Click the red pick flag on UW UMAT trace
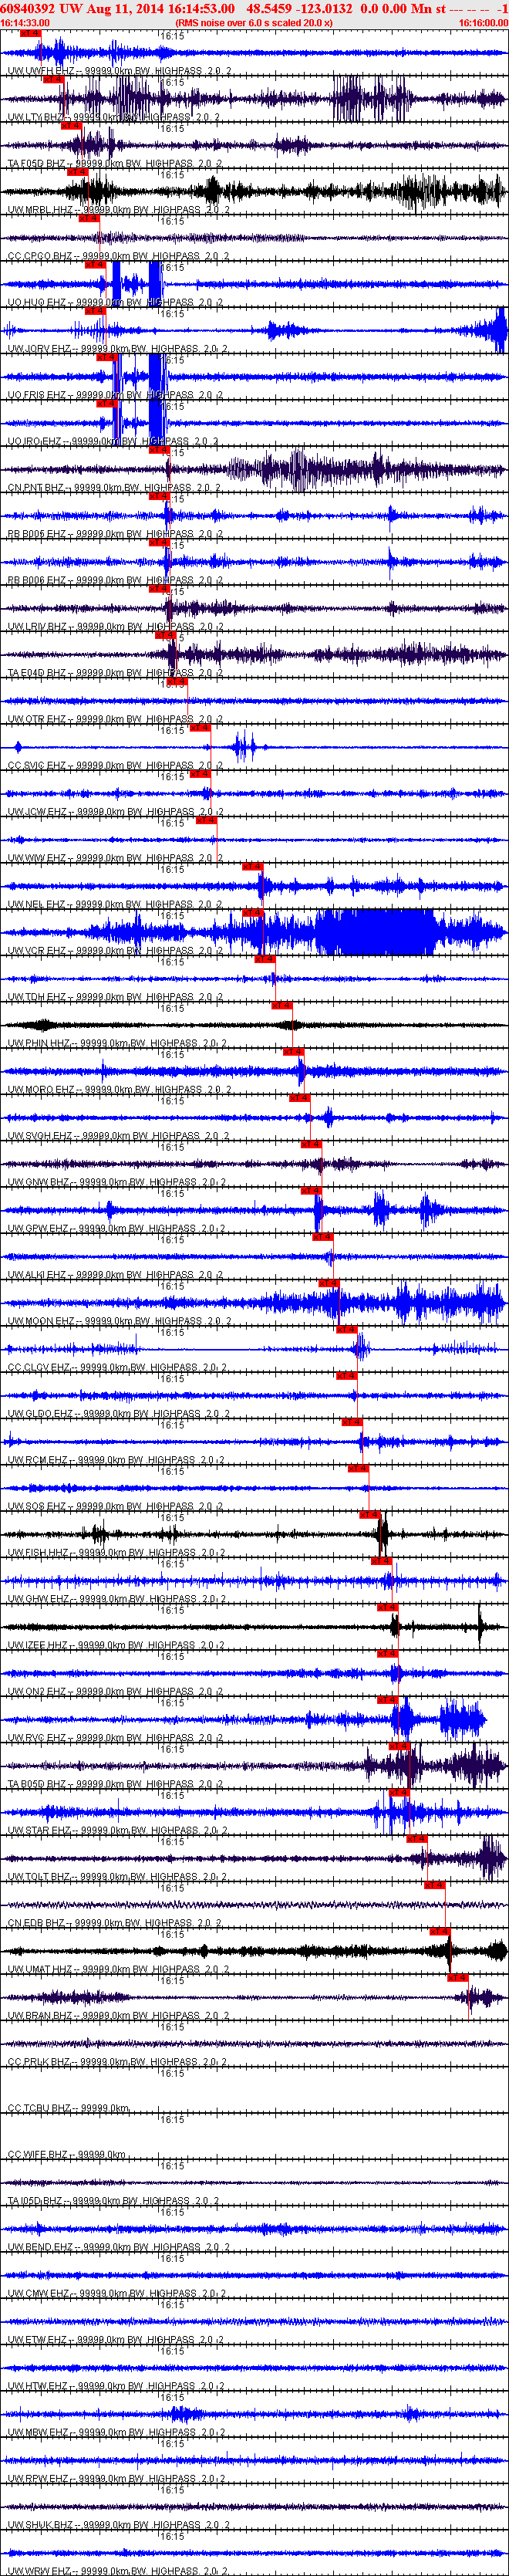Image resolution: width=509 pixels, height=2576 pixels. pos(441,1931)
